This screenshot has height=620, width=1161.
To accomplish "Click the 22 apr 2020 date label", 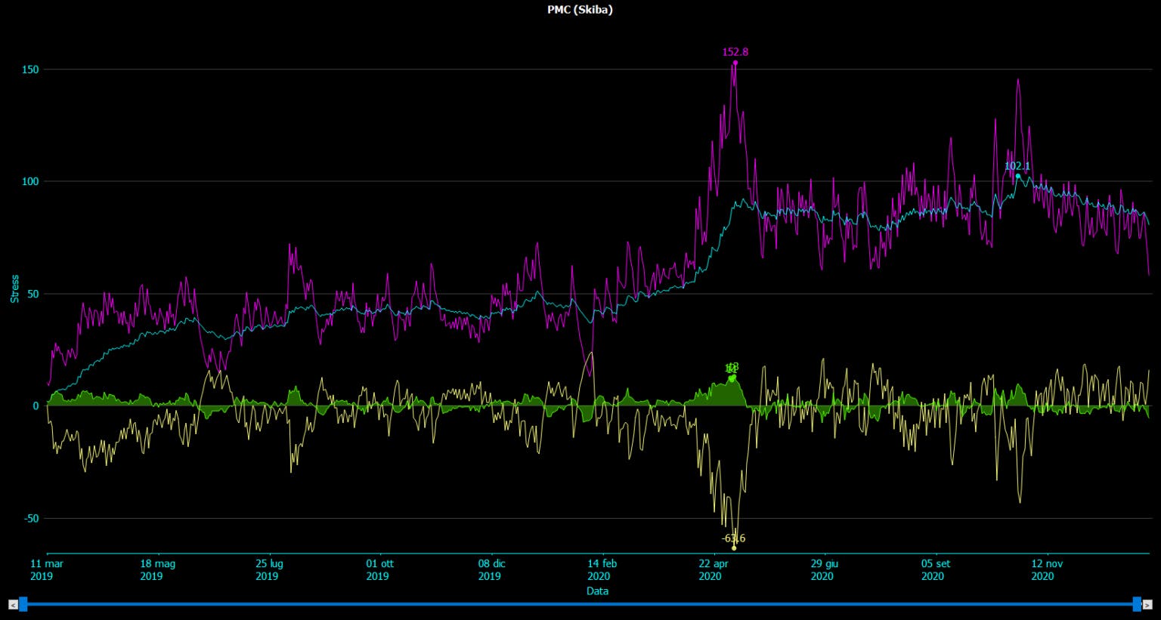I will [x=714, y=569].
